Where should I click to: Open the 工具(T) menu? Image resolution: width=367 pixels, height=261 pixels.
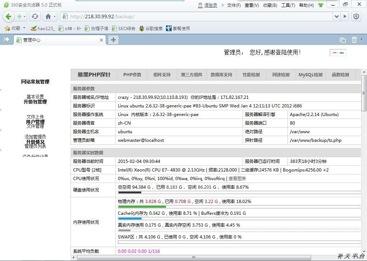tap(288, 5)
